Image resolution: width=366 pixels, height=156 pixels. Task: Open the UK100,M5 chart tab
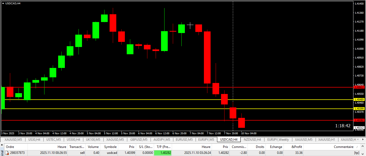pyautogui.click(x=93, y=140)
